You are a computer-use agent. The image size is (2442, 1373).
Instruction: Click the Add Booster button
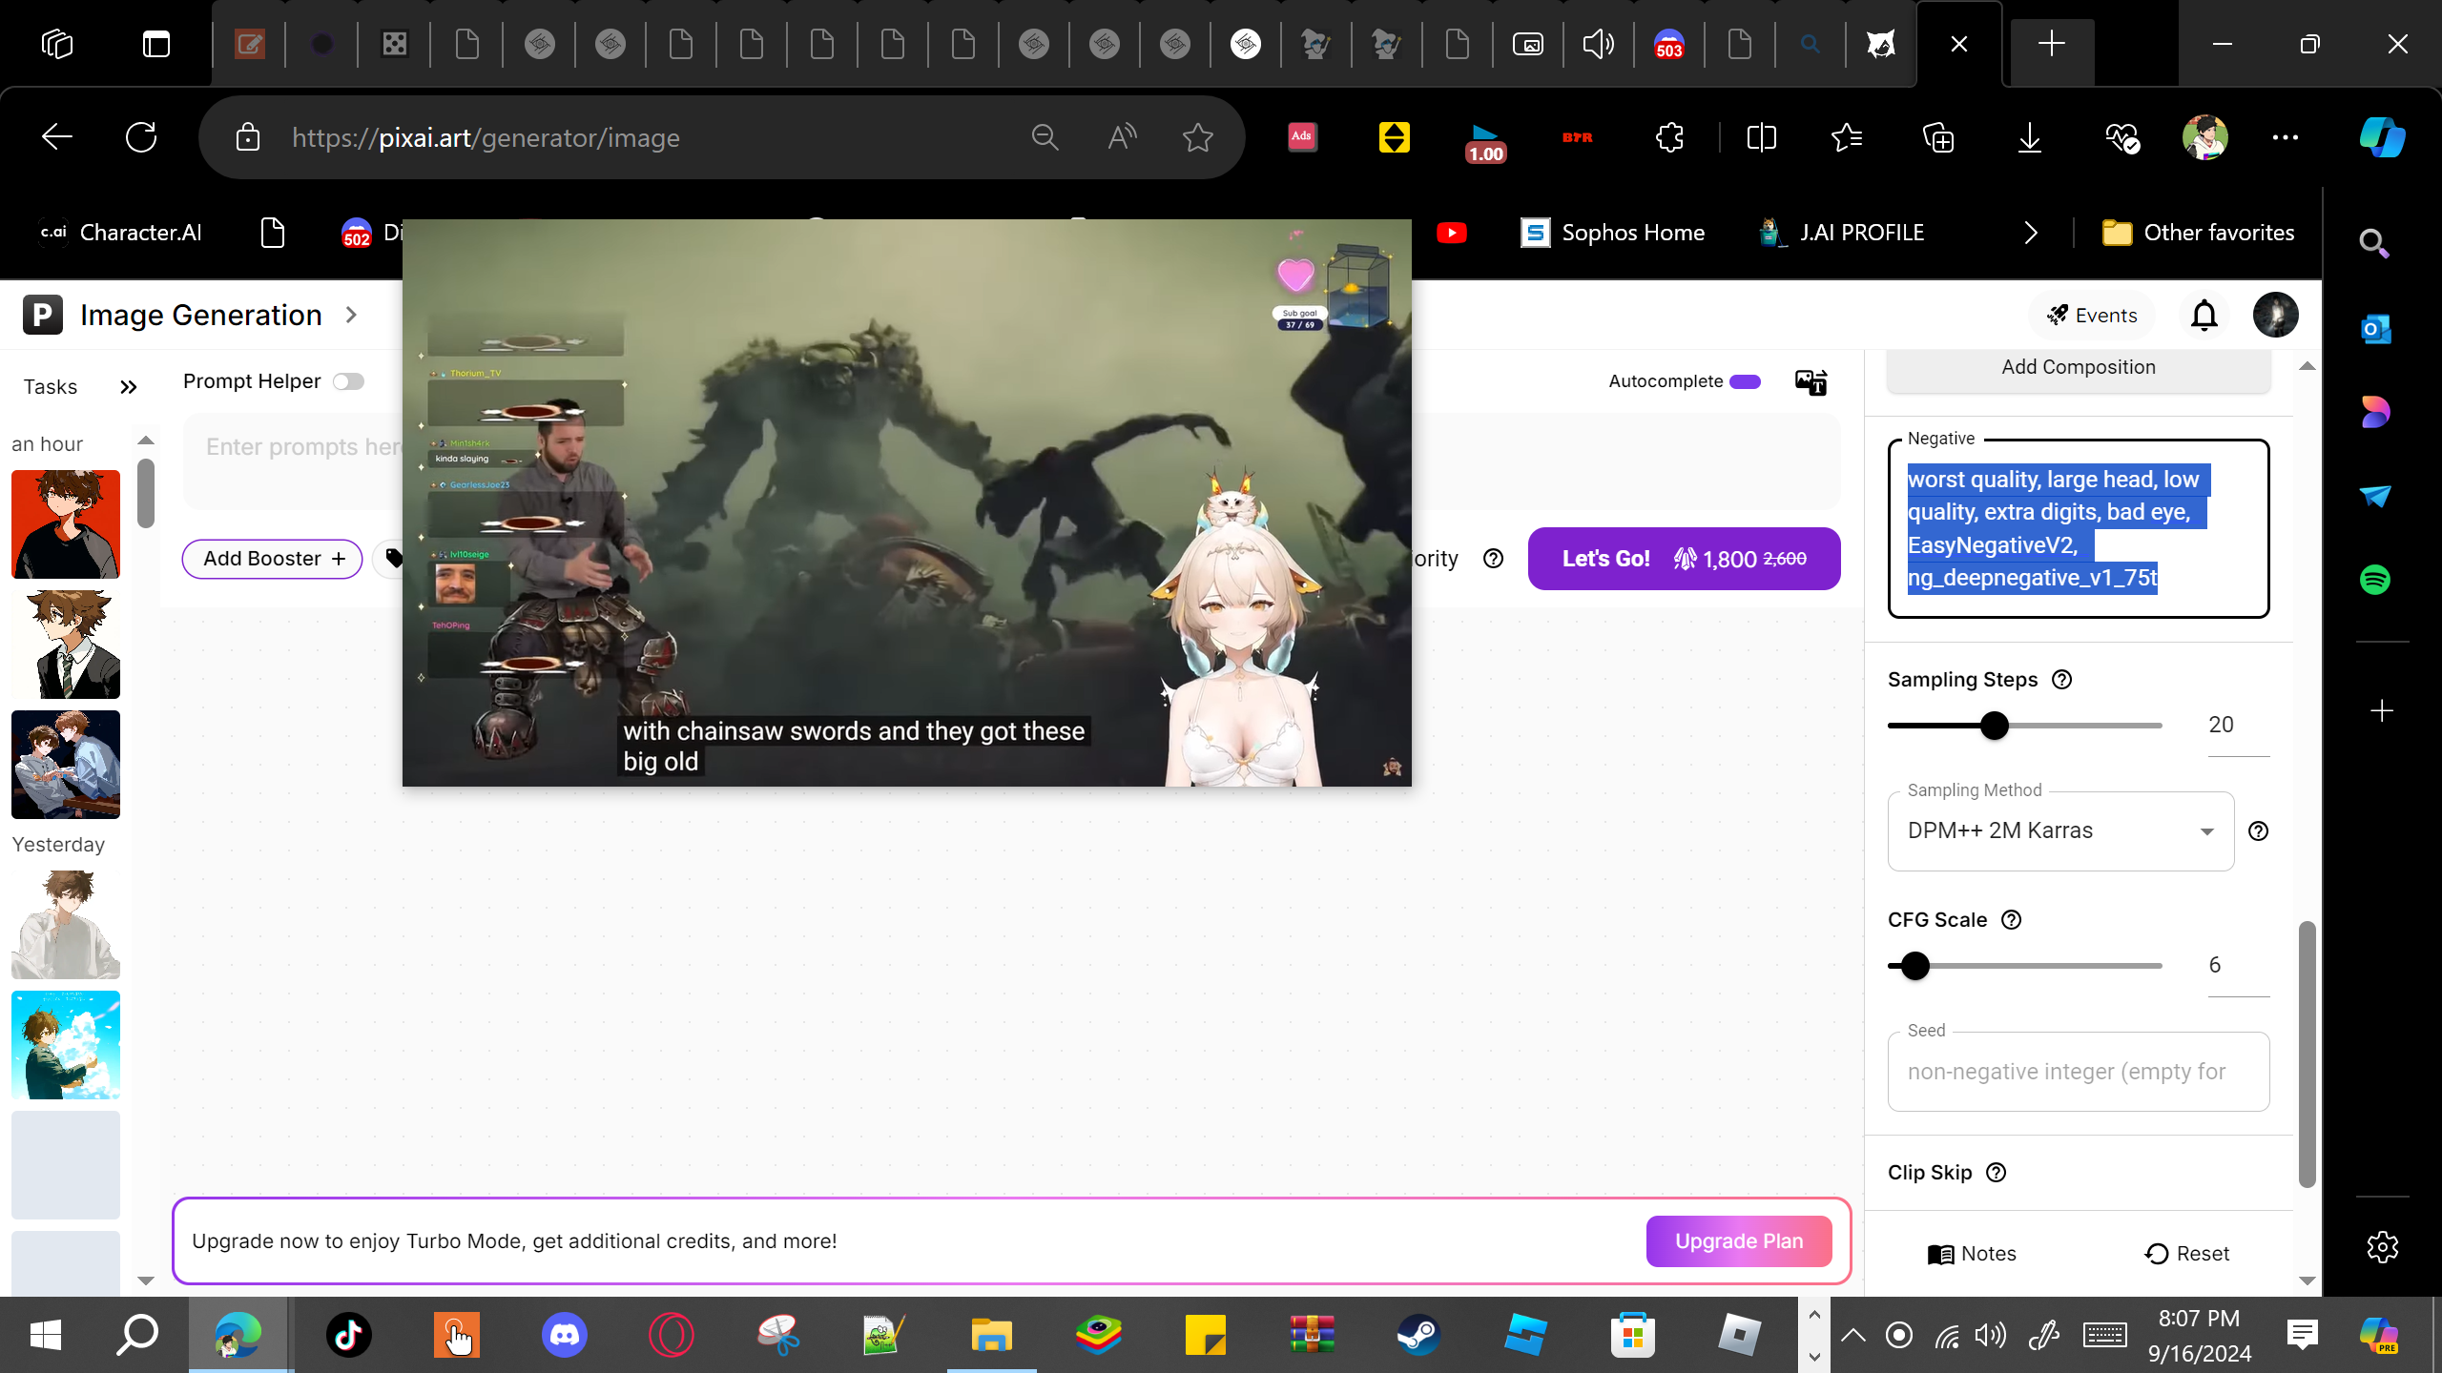point(273,559)
